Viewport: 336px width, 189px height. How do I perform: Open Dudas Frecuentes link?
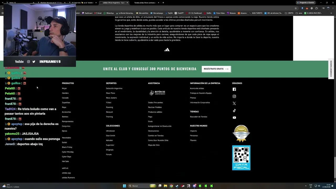coord(155,103)
